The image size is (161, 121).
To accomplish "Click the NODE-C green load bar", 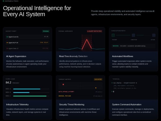I will pos(30,96).
